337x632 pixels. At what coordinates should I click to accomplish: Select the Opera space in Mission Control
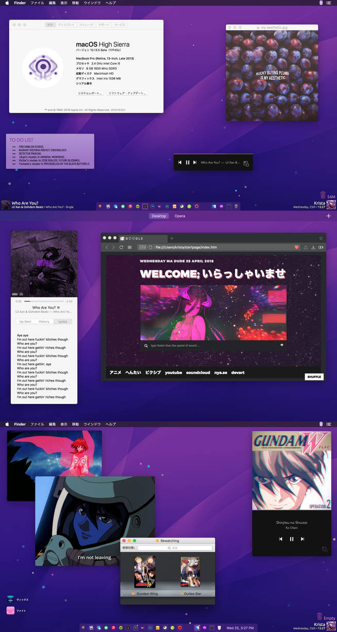180,216
